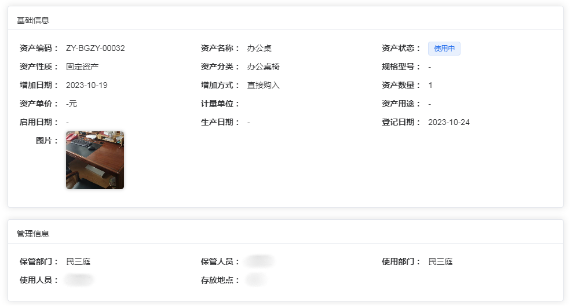Click the 存放地点 label
The width and height of the screenshot is (570, 306).
[x=220, y=280]
